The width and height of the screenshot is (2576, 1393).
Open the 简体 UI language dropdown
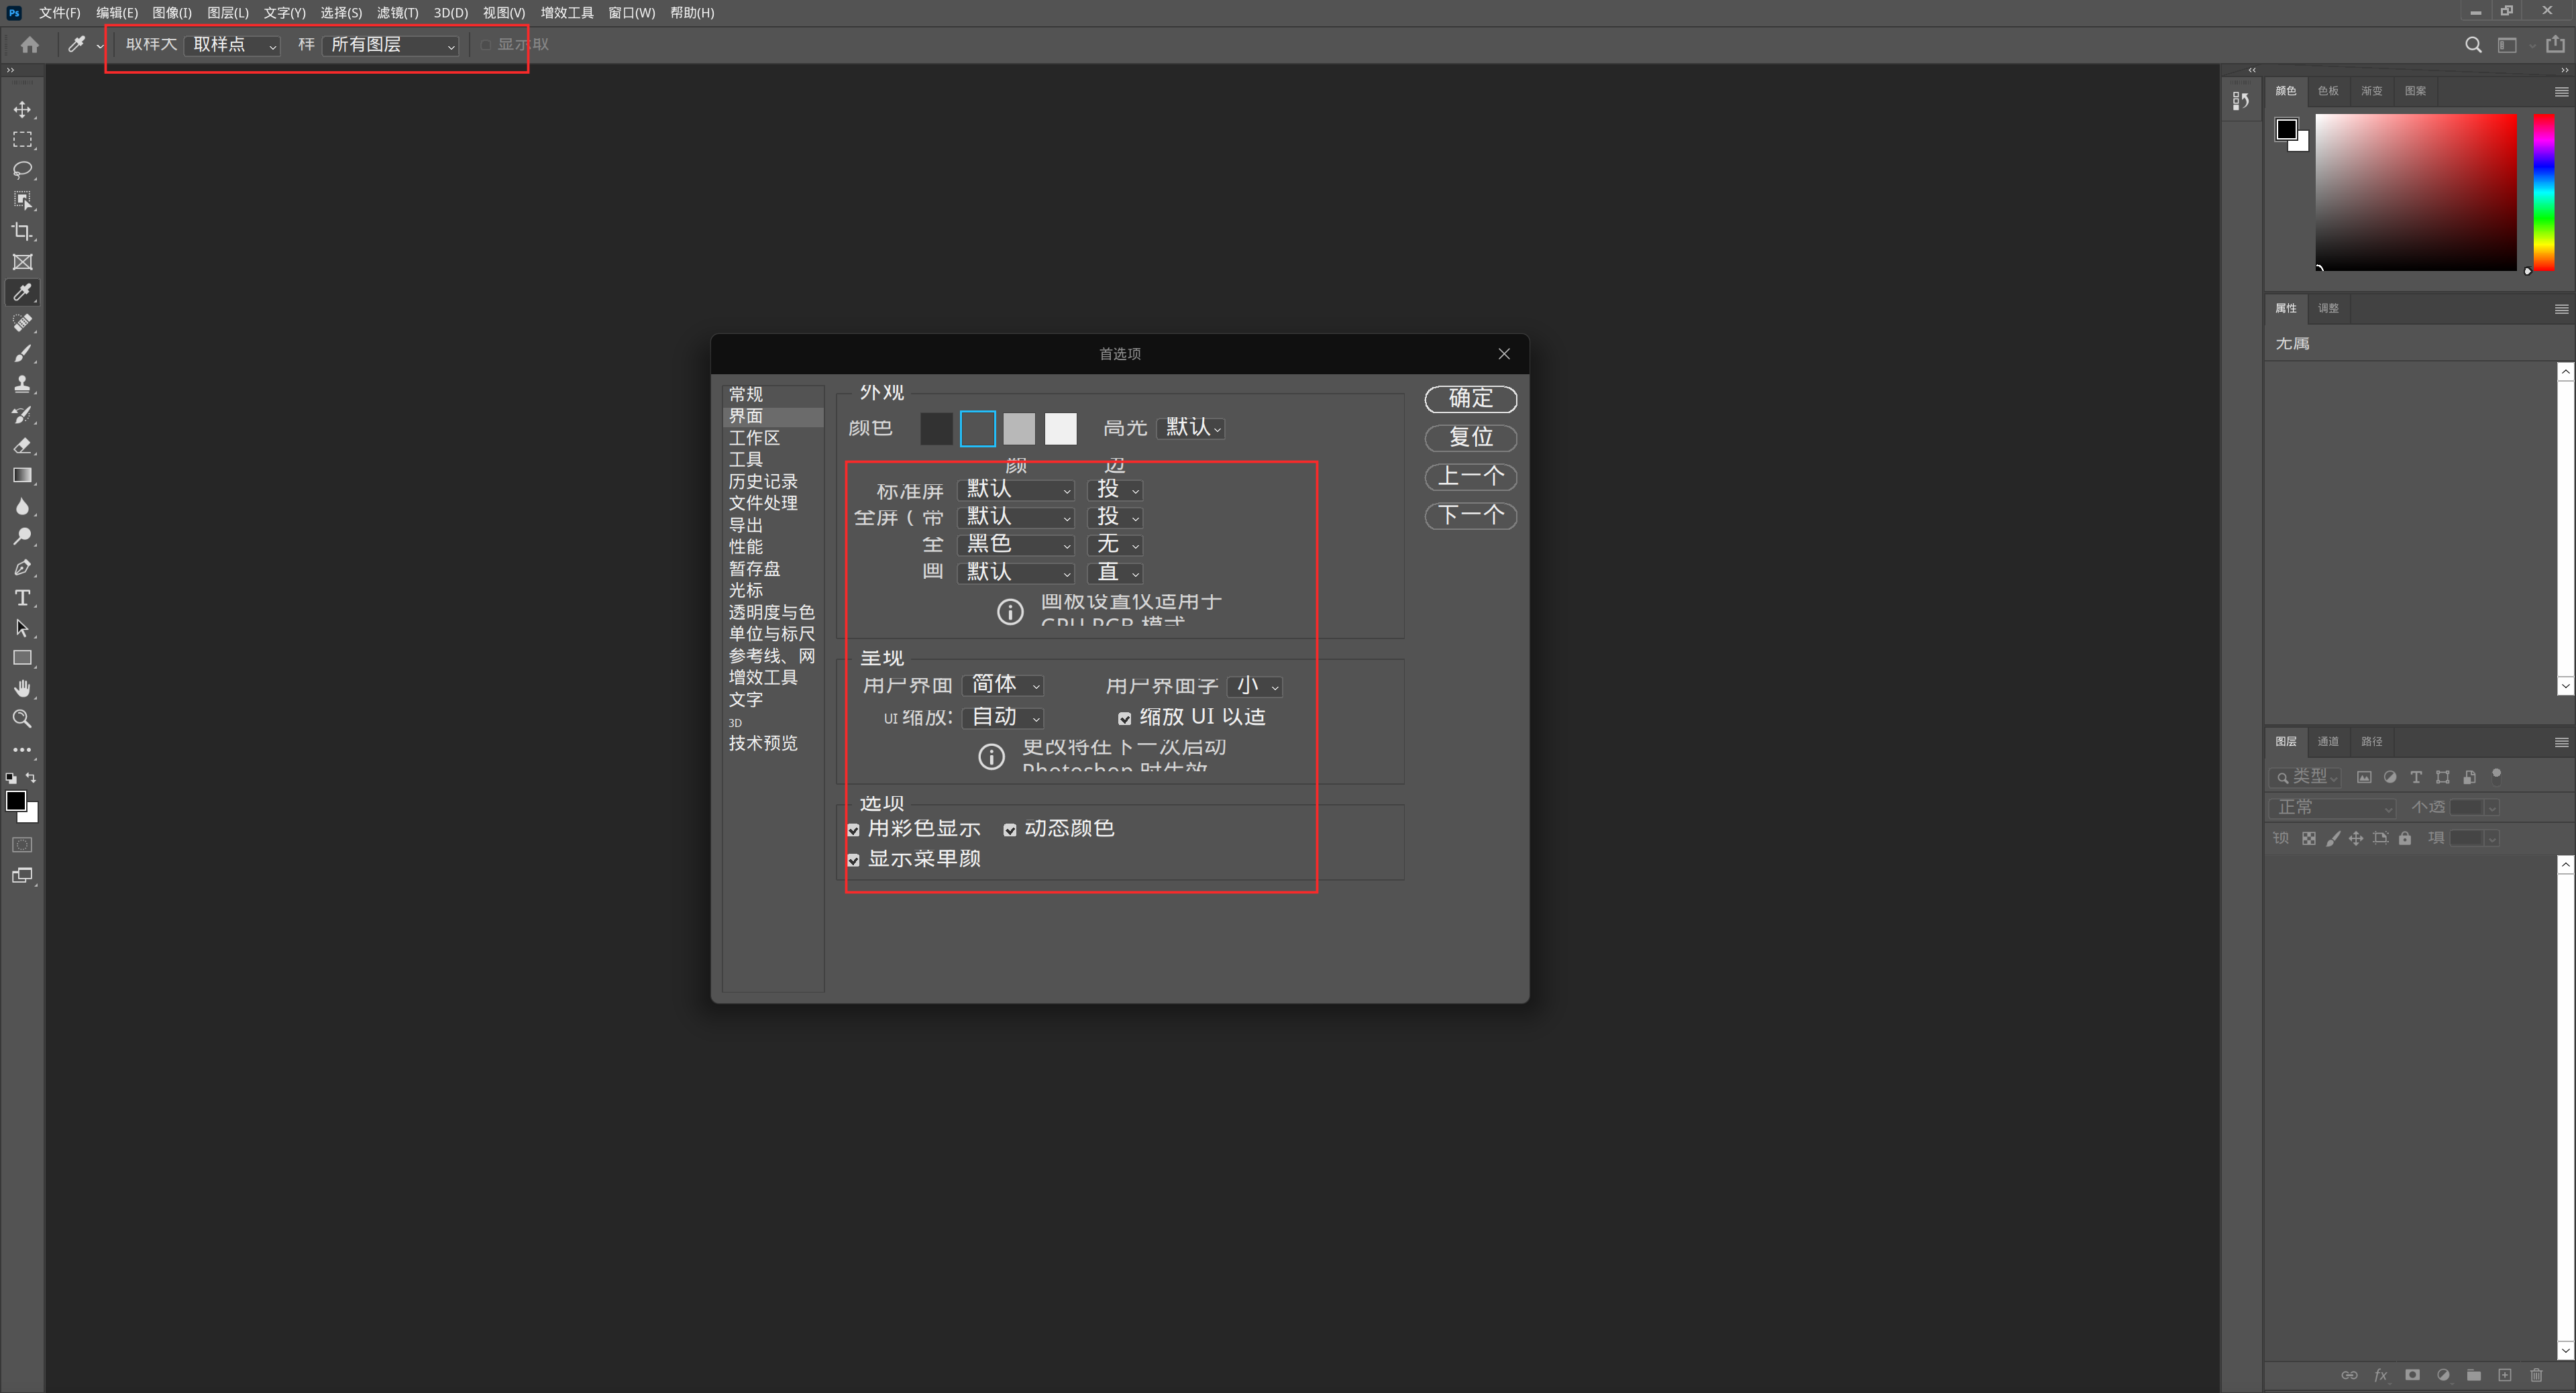(x=1004, y=685)
